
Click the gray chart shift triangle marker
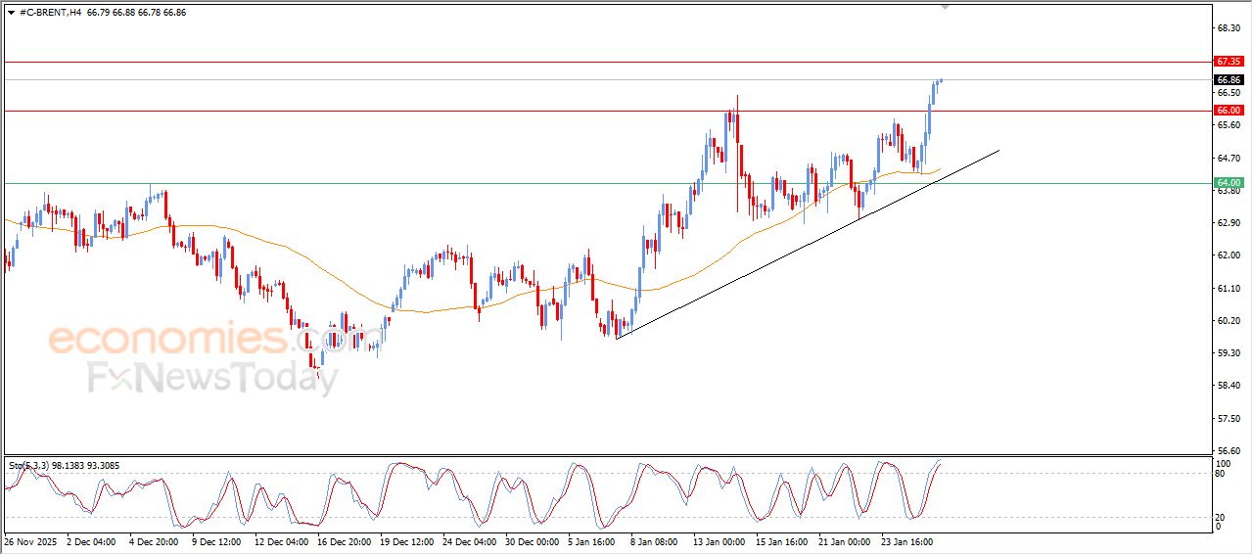(x=945, y=7)
